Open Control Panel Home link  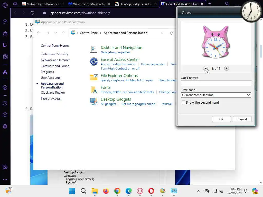[55, 46]
